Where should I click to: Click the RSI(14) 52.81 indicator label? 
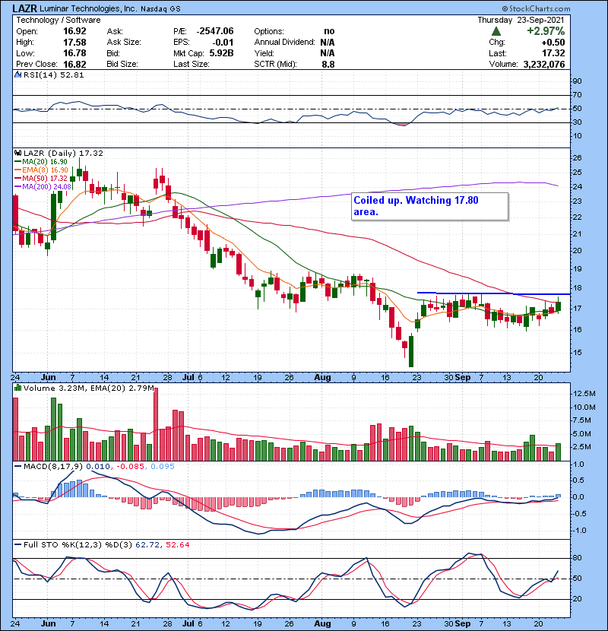pos(53,75)
